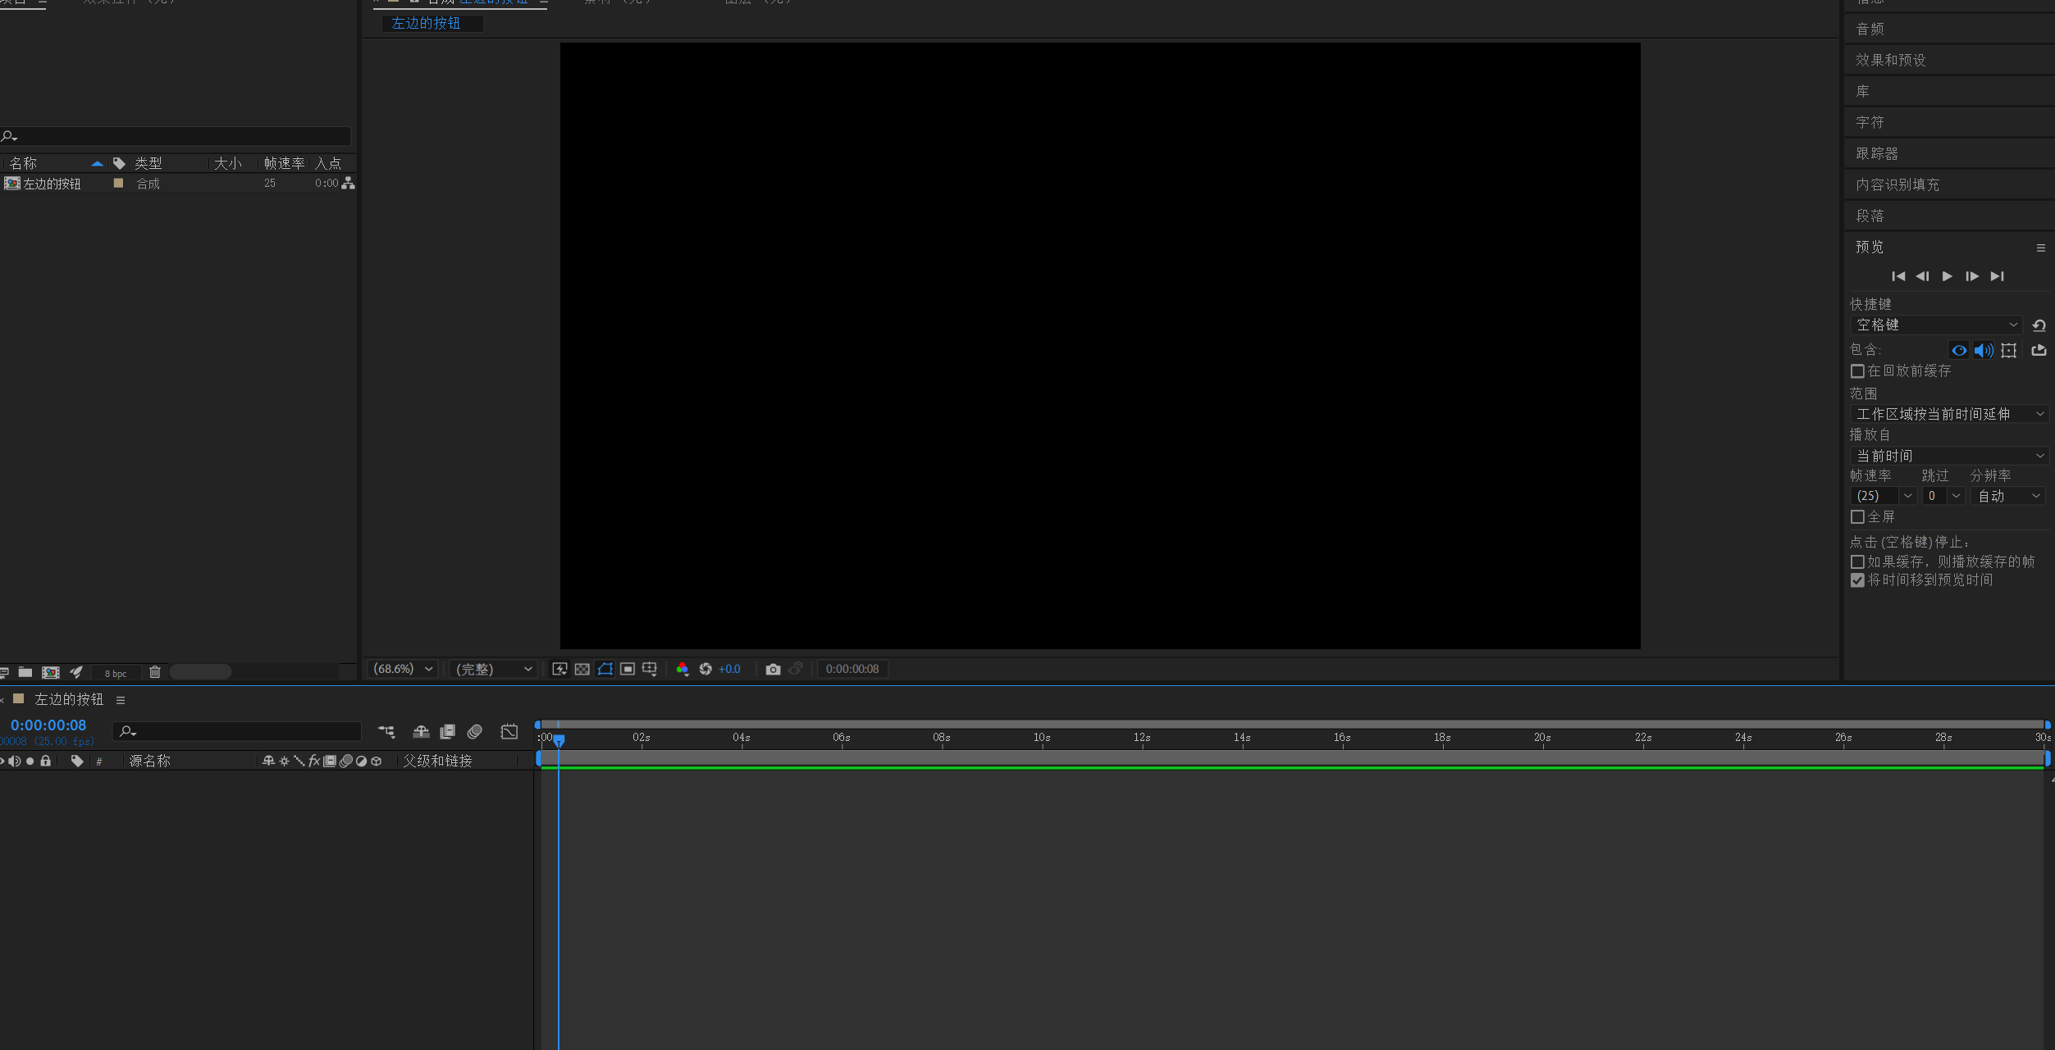Image resolution: width=2055 pixels, height=1050 pixels.
Task: Open viewer magnification 68.6% dropdown
Action: [402, 669]
